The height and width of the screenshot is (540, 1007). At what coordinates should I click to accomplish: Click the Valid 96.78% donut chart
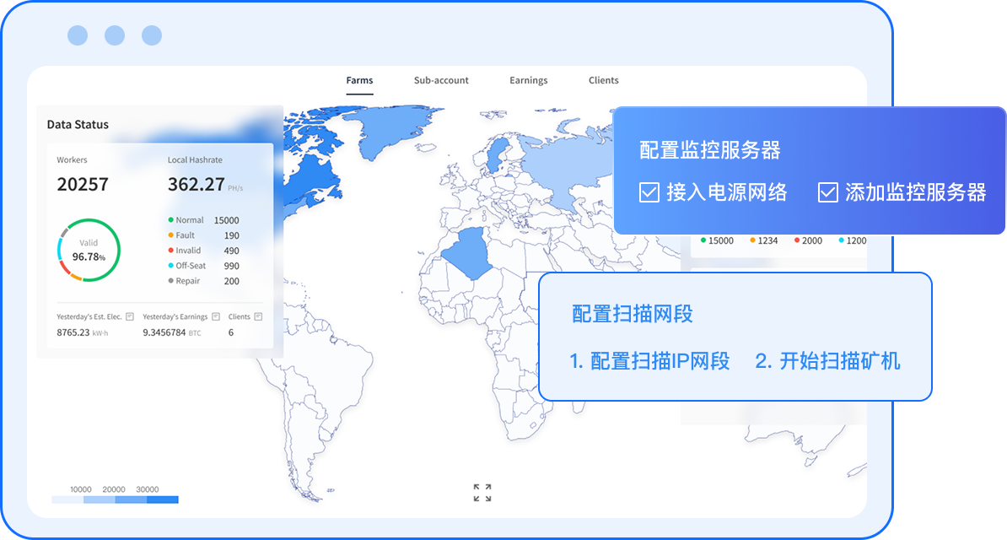(x=89, y=251)
